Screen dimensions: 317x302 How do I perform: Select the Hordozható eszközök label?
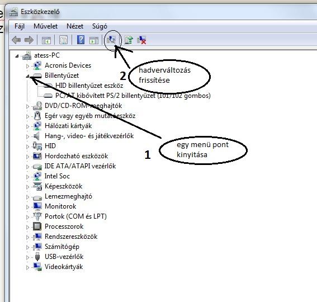click(x=76, y=156)
